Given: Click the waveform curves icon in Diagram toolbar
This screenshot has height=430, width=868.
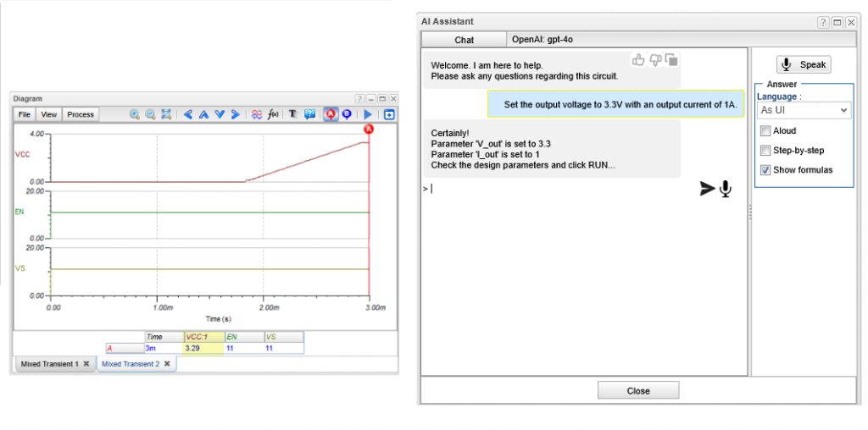Looking at the screenshot, I should tap(256, 114).
